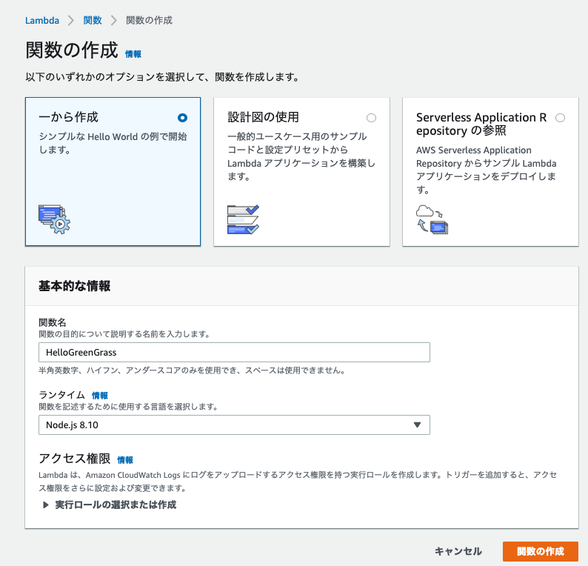Click the 設計図の使用 card description text
588x566 pixels.
(301, 156)
